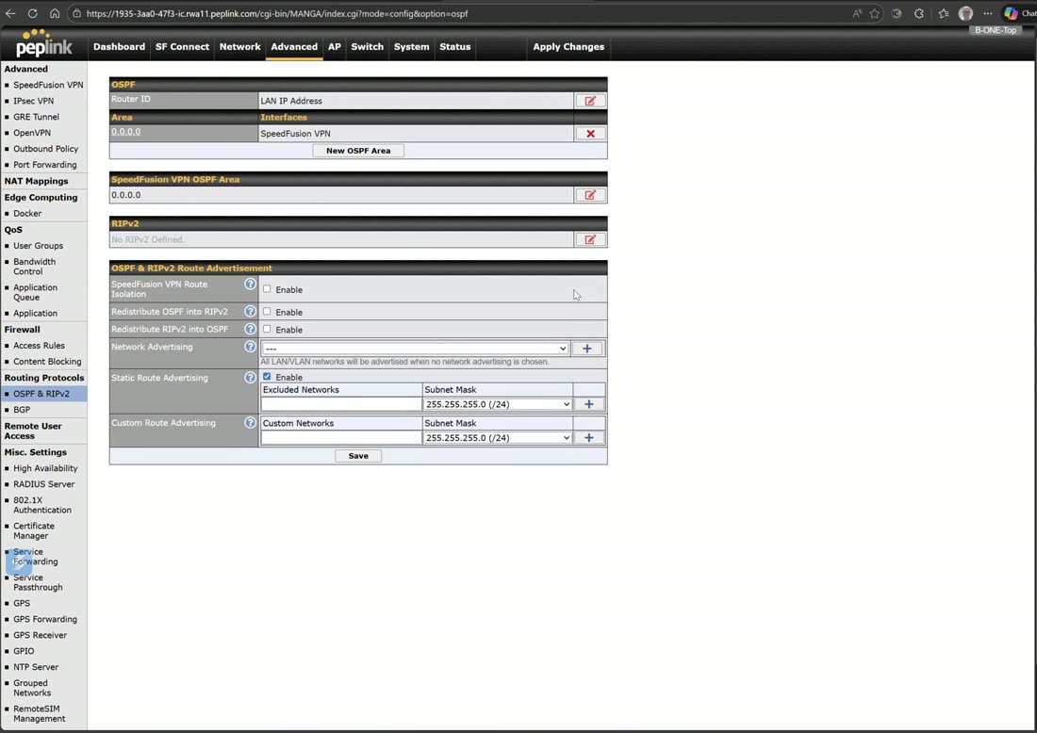This screenshot has width=1037, height=733.
Task: Edit the SpeedFusion VPN OSPF Area
Action: (590, 195)
